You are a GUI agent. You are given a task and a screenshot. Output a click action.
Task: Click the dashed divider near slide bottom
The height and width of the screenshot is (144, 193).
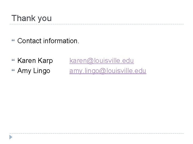pyautogui.click(x=96, y=133)
